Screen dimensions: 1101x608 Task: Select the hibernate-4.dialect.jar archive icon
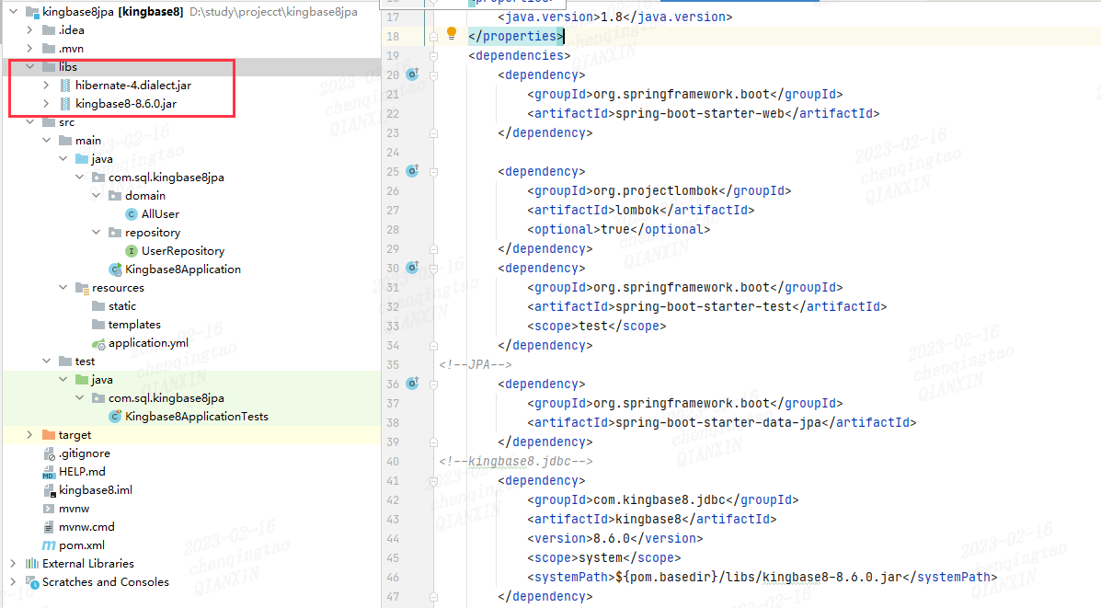pyautogui.click(x=65, y=85)
